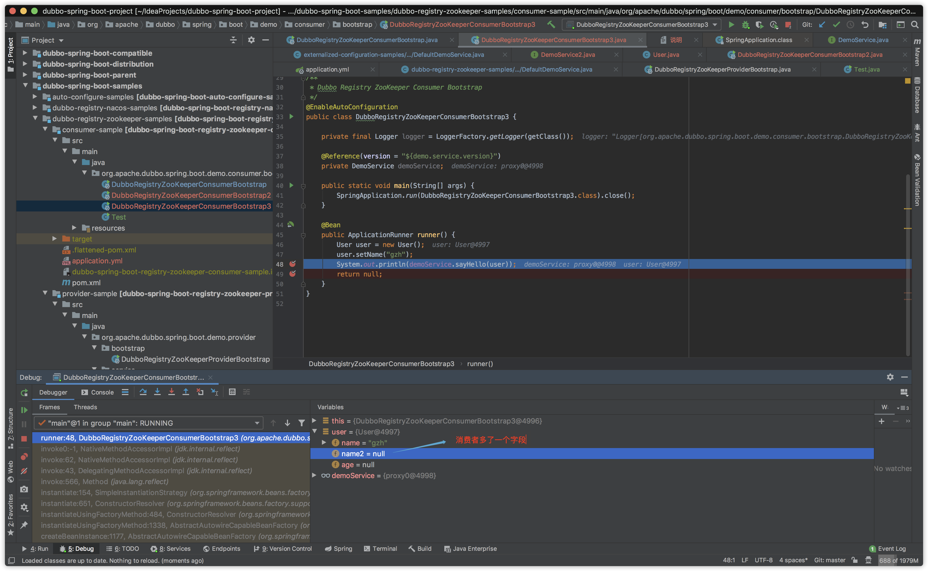Expand the demoService variable node
928x571 pixels.
(314, 475)
